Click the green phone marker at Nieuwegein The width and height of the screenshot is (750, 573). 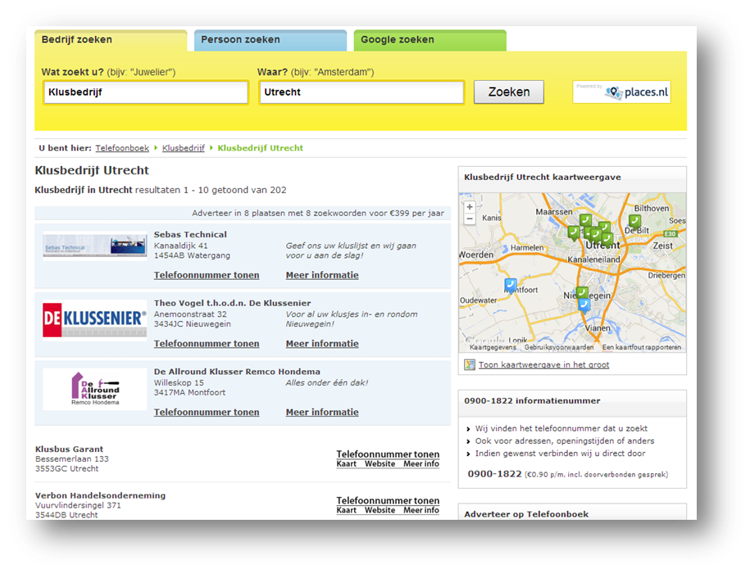(x=582, y=293)
